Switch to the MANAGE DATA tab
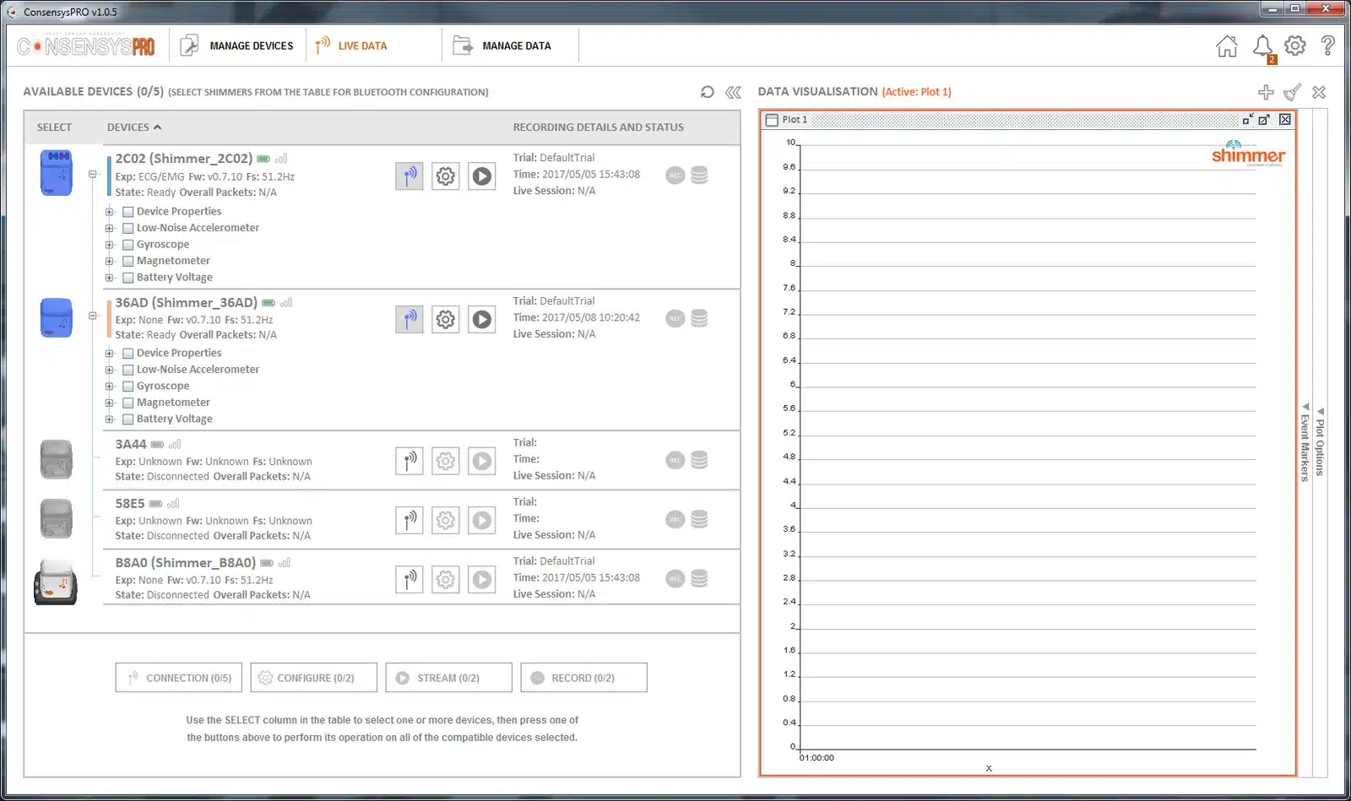 [x=502, y=46]
